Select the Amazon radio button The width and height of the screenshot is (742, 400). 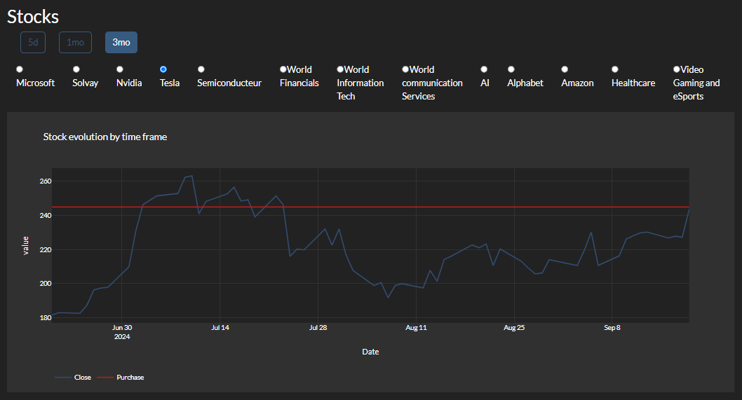(565, 69)
